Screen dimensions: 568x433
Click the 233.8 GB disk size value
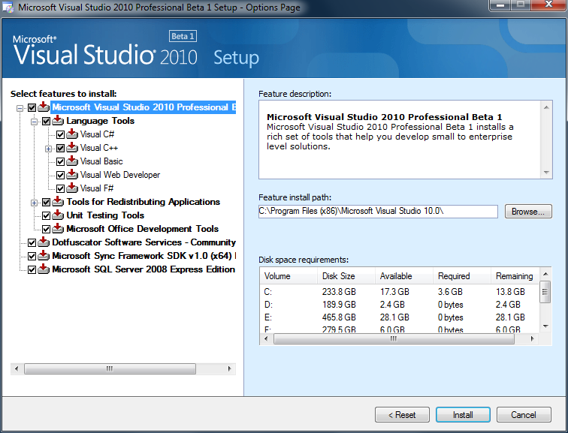pos(339,292)
